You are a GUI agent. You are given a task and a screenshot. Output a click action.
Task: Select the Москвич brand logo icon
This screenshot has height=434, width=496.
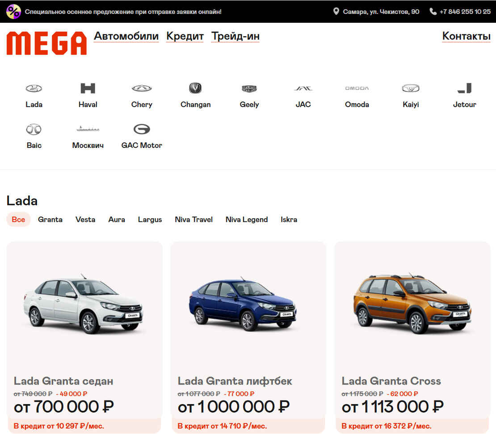(x=88, y=129)
